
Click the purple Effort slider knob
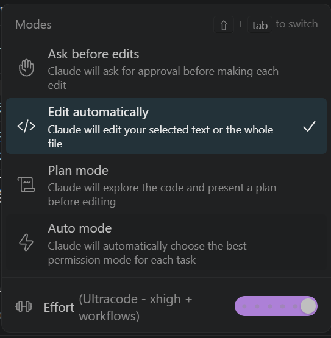pos(308,306)
